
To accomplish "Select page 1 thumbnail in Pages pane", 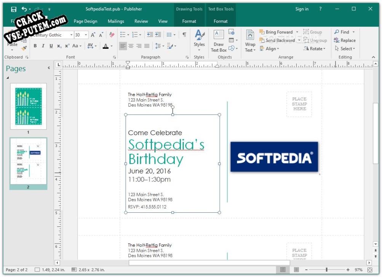I will 28,107.
